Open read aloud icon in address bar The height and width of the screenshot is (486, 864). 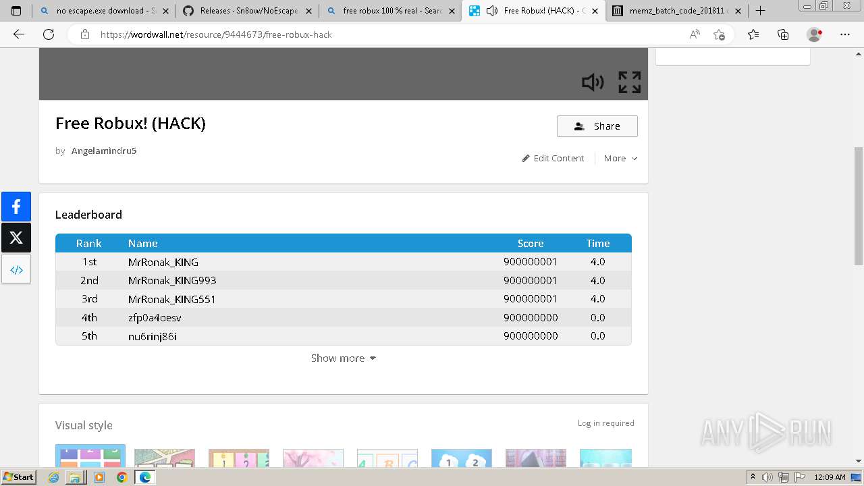pos(695,34)
